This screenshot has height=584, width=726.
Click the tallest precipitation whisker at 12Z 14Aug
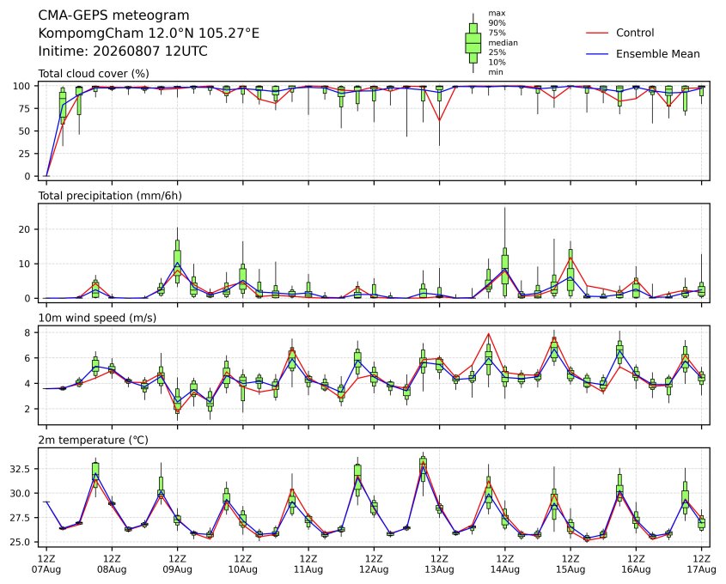tap(504, 227)
